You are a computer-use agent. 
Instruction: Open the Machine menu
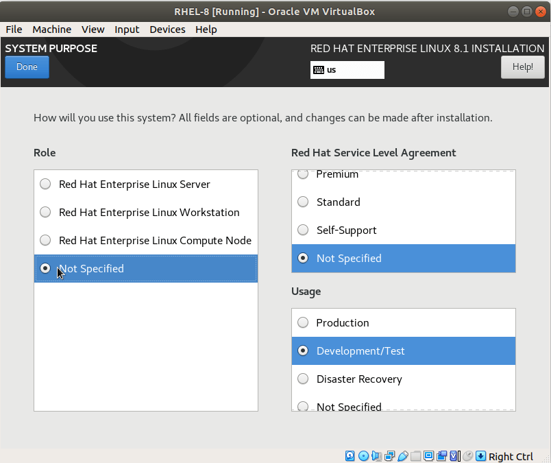52,29
